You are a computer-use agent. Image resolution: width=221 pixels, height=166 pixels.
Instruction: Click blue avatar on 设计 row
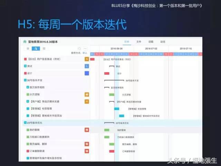(87, 73)
